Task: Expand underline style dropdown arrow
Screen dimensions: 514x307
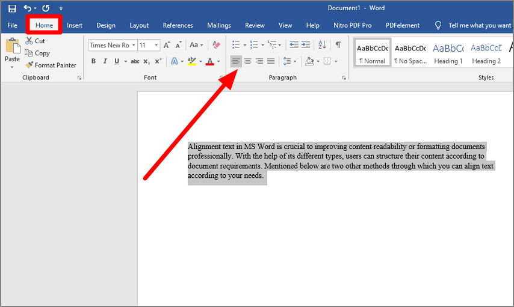Action: pos(126,61)
